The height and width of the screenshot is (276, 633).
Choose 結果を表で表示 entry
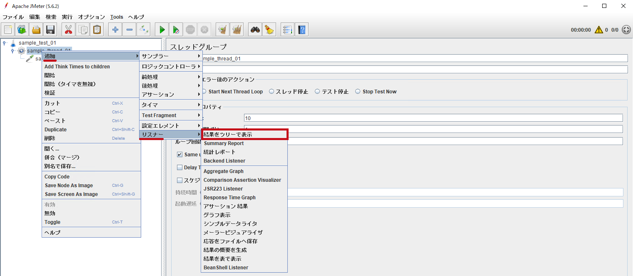pyautogui.click(x=244, y=258)
